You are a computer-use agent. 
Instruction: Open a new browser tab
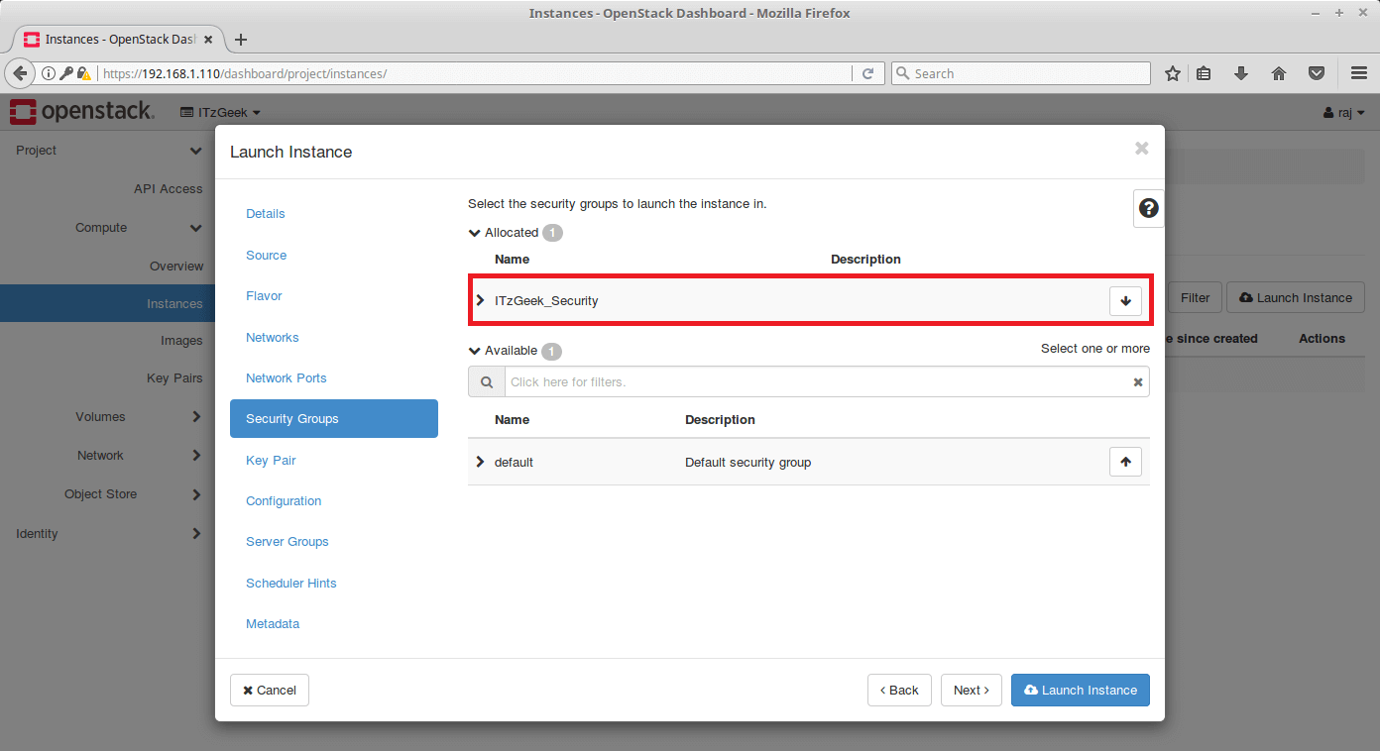240,40
